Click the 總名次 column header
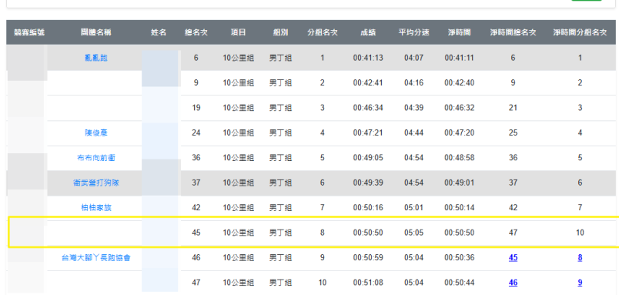Image resolution: width=619 pixels, height=295 pixels. point(196,32)
